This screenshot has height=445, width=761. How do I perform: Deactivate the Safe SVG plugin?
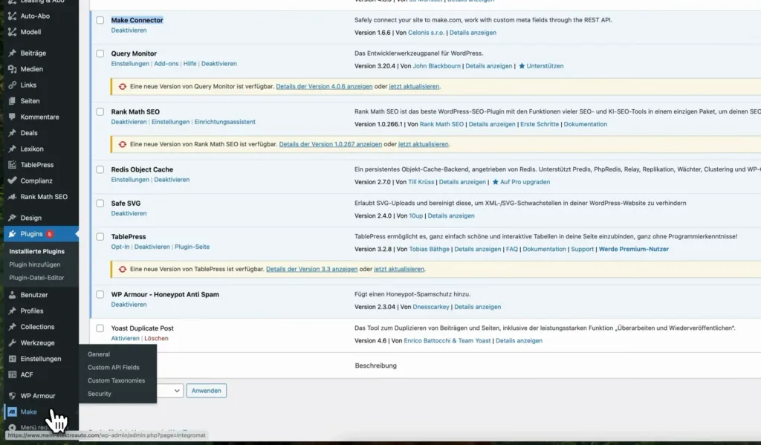(x=129, y=213)
